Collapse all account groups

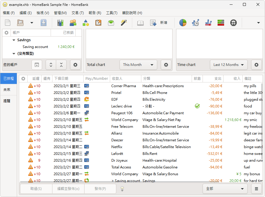[61, 65]
